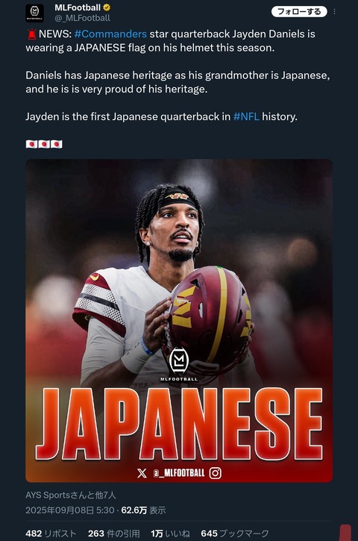Click the 645 ブックマーク bookmarks count
The width and height of the screenshot is (358, 541).
pyautogui.click(x=235, y=534)
